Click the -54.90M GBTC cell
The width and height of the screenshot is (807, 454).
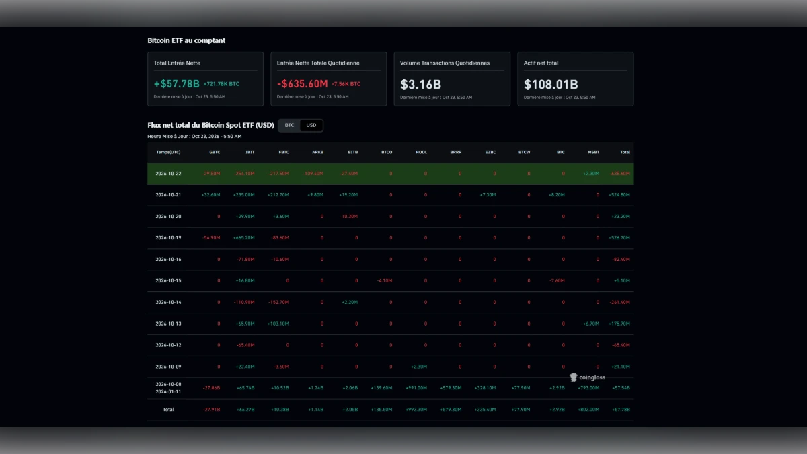(x=211, y=238)
